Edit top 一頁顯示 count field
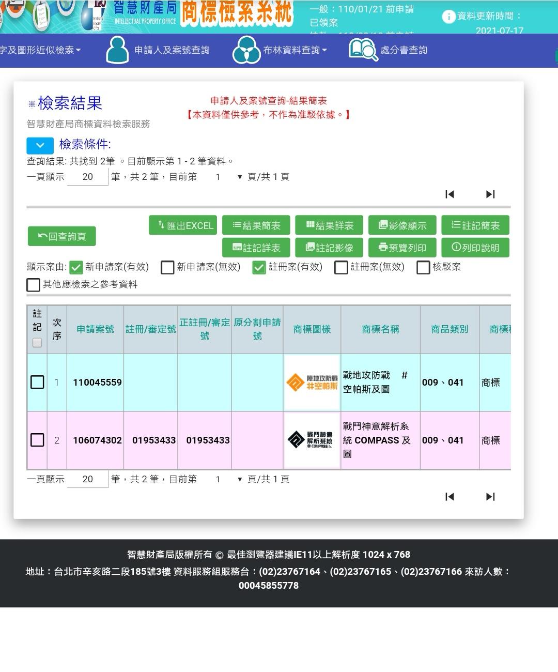The image size is (558, 672). [x=88, y=177]
